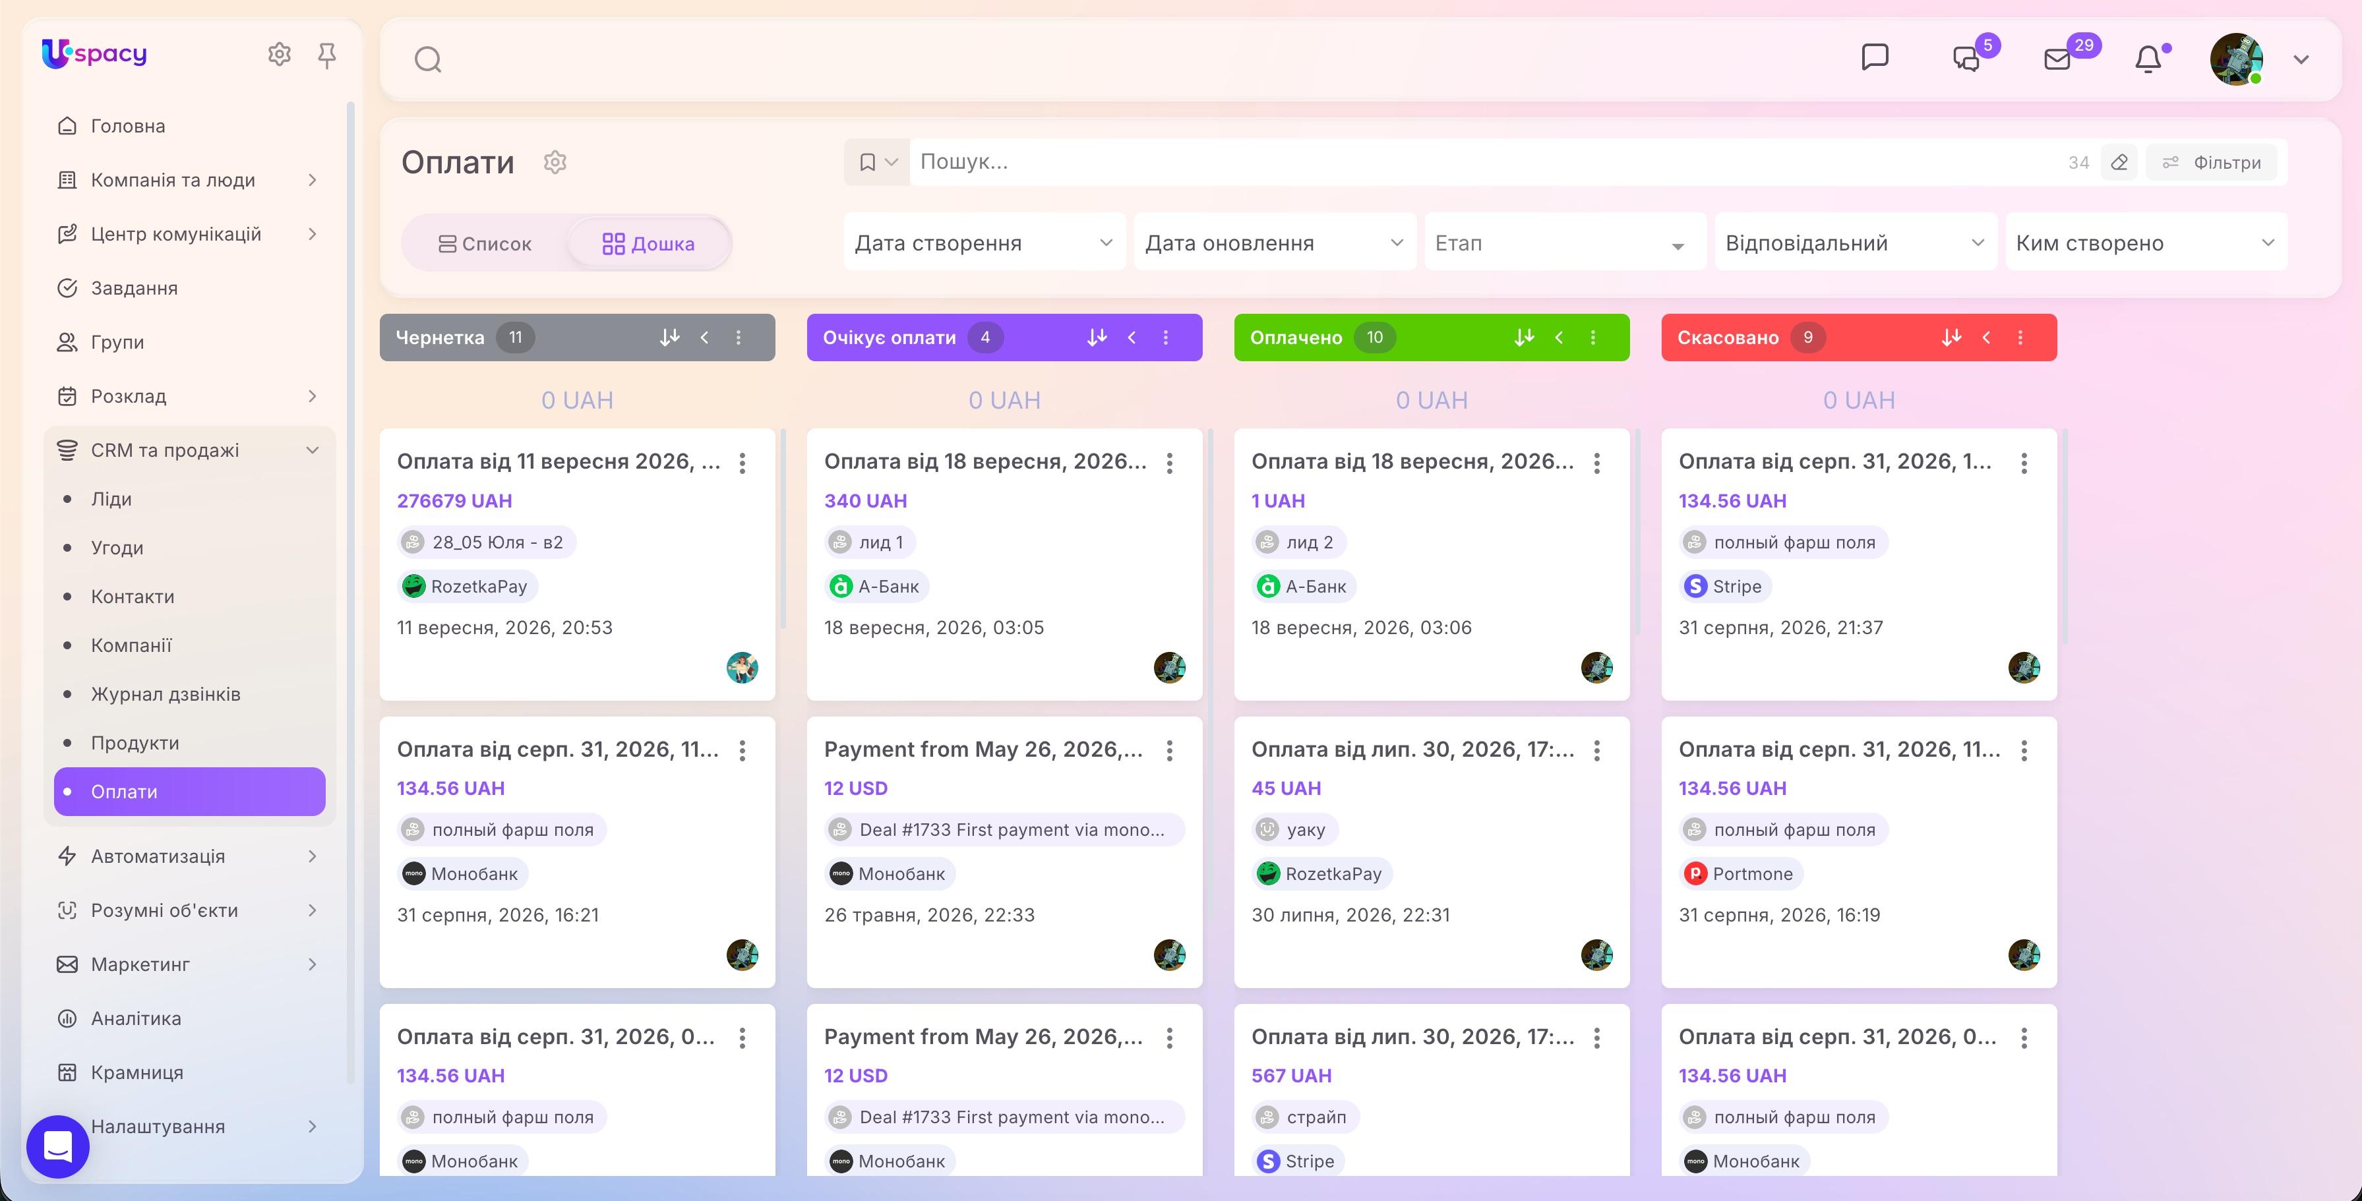Click the Uspacy logo
This screenshot has height=1201, width=2362.
click(94, 54)
